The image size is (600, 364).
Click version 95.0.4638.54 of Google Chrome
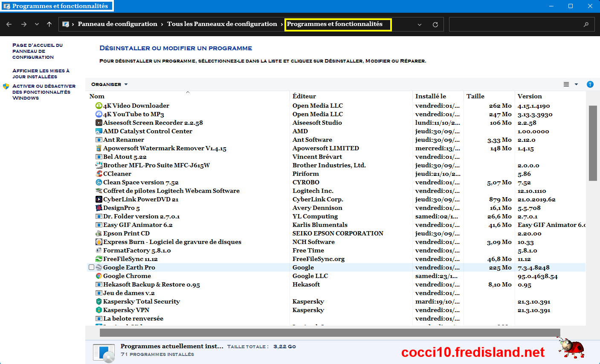[538, 276]
